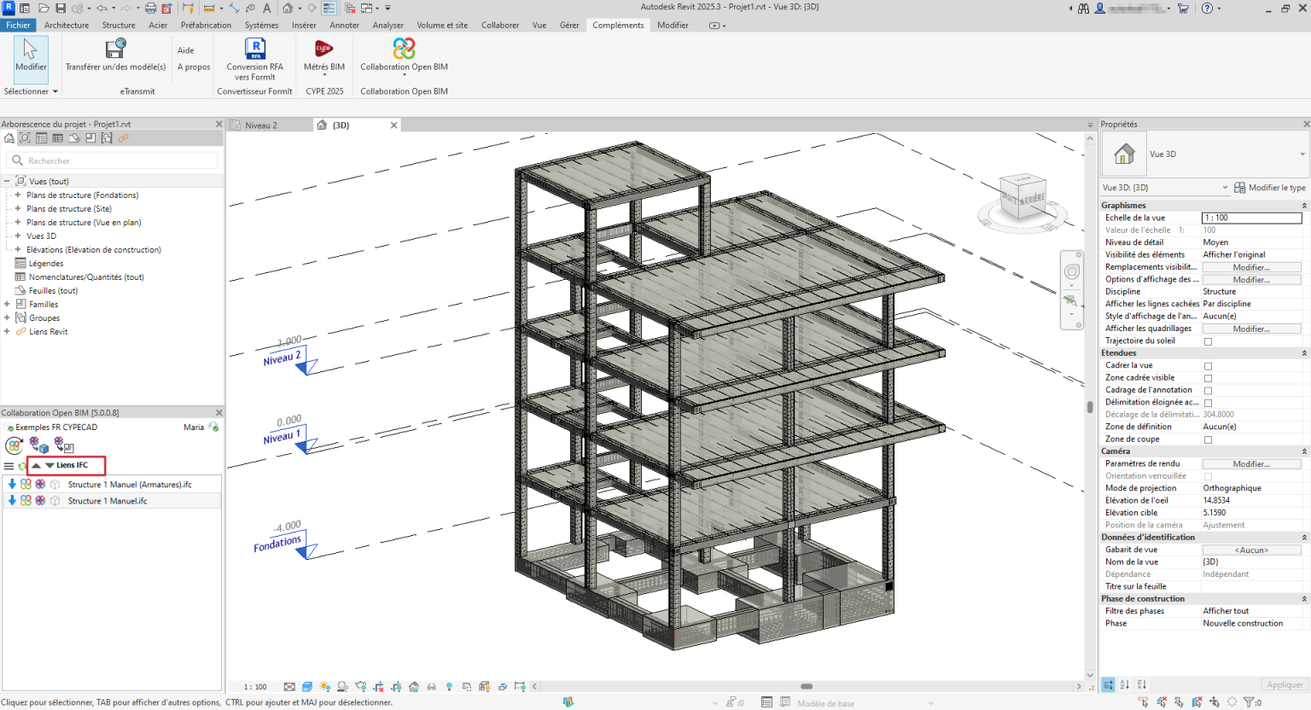Enable Trajectoire du soleil checkbox
This screenshot has width=1311, height=710.
(1206, 340)
